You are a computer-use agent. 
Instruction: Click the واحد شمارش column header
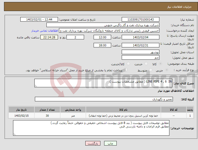(73, 110)
